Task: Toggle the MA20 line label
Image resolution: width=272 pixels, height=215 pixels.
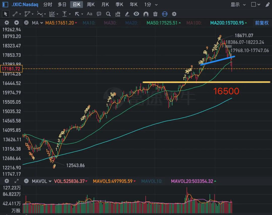Action: tap(131, 23)
